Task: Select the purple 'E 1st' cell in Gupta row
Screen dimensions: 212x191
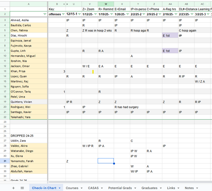Action: point(170,51)
